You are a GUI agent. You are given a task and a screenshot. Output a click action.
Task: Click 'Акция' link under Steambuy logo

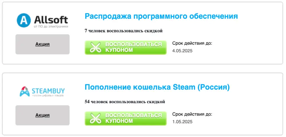(42, 115)
